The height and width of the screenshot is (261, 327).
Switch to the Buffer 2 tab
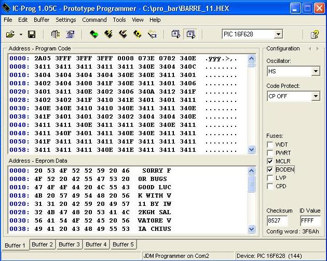(43, 244)
